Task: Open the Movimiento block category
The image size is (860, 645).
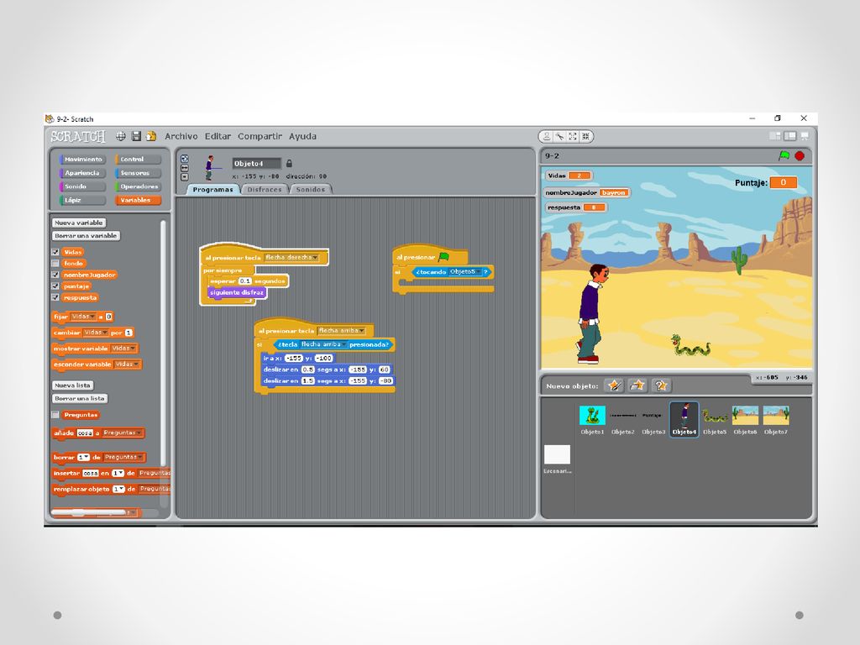Action: tap(83, 159)
